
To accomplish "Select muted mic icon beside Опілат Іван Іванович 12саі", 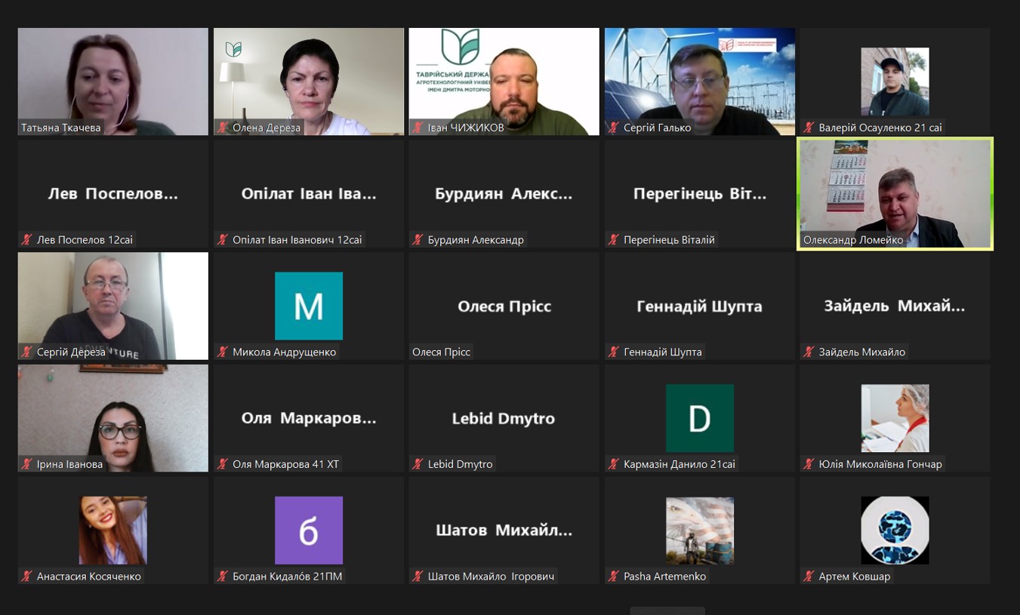I will [223, 240].
